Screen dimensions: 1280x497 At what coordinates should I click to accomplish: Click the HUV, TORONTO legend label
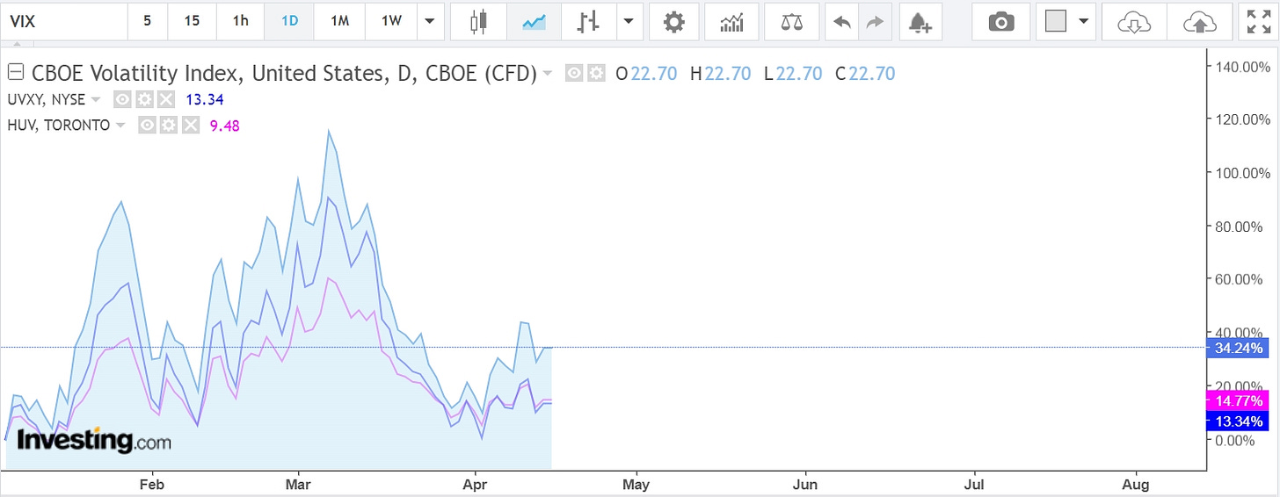point(58,126)
